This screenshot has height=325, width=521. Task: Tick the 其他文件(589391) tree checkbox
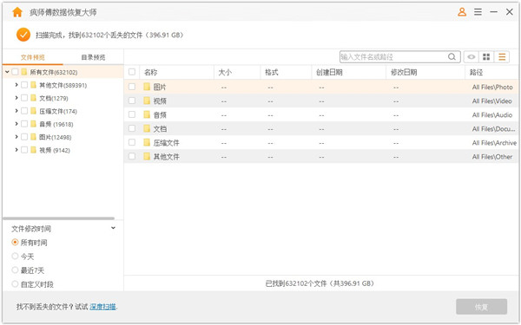[24, 85]
